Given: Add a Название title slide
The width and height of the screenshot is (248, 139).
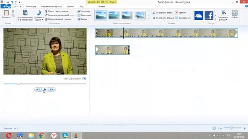Looking at the screenshot, I should [x=84, y=11].
